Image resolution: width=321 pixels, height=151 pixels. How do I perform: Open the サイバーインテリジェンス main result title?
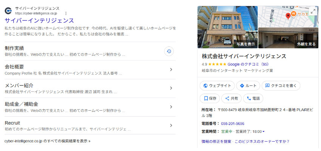point(39,21)
